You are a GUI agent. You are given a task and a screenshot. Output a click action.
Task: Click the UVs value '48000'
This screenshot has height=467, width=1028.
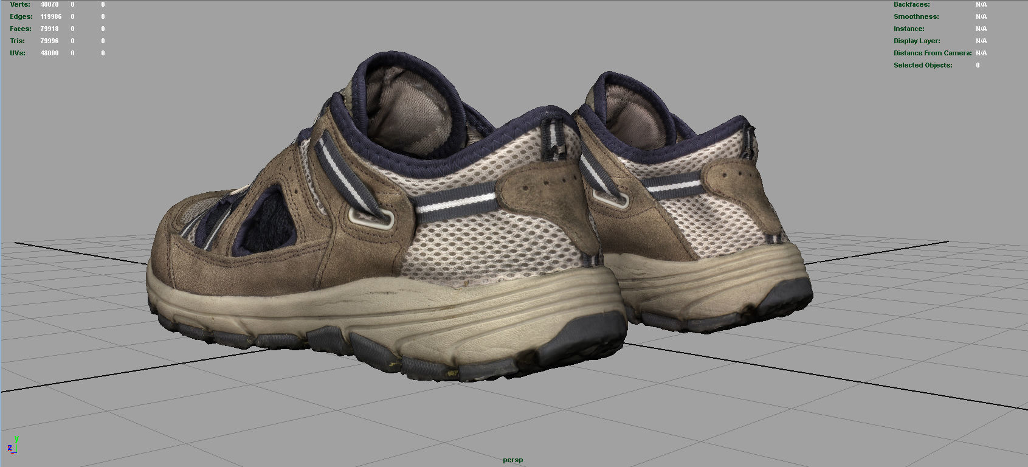tap(49, 53)
